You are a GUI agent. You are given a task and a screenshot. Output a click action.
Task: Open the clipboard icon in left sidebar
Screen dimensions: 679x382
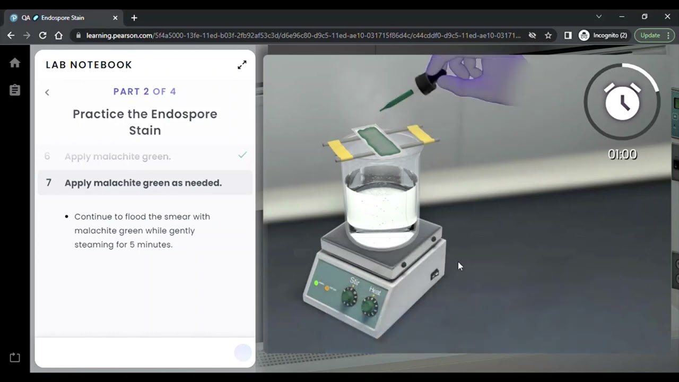coord(15,90)
